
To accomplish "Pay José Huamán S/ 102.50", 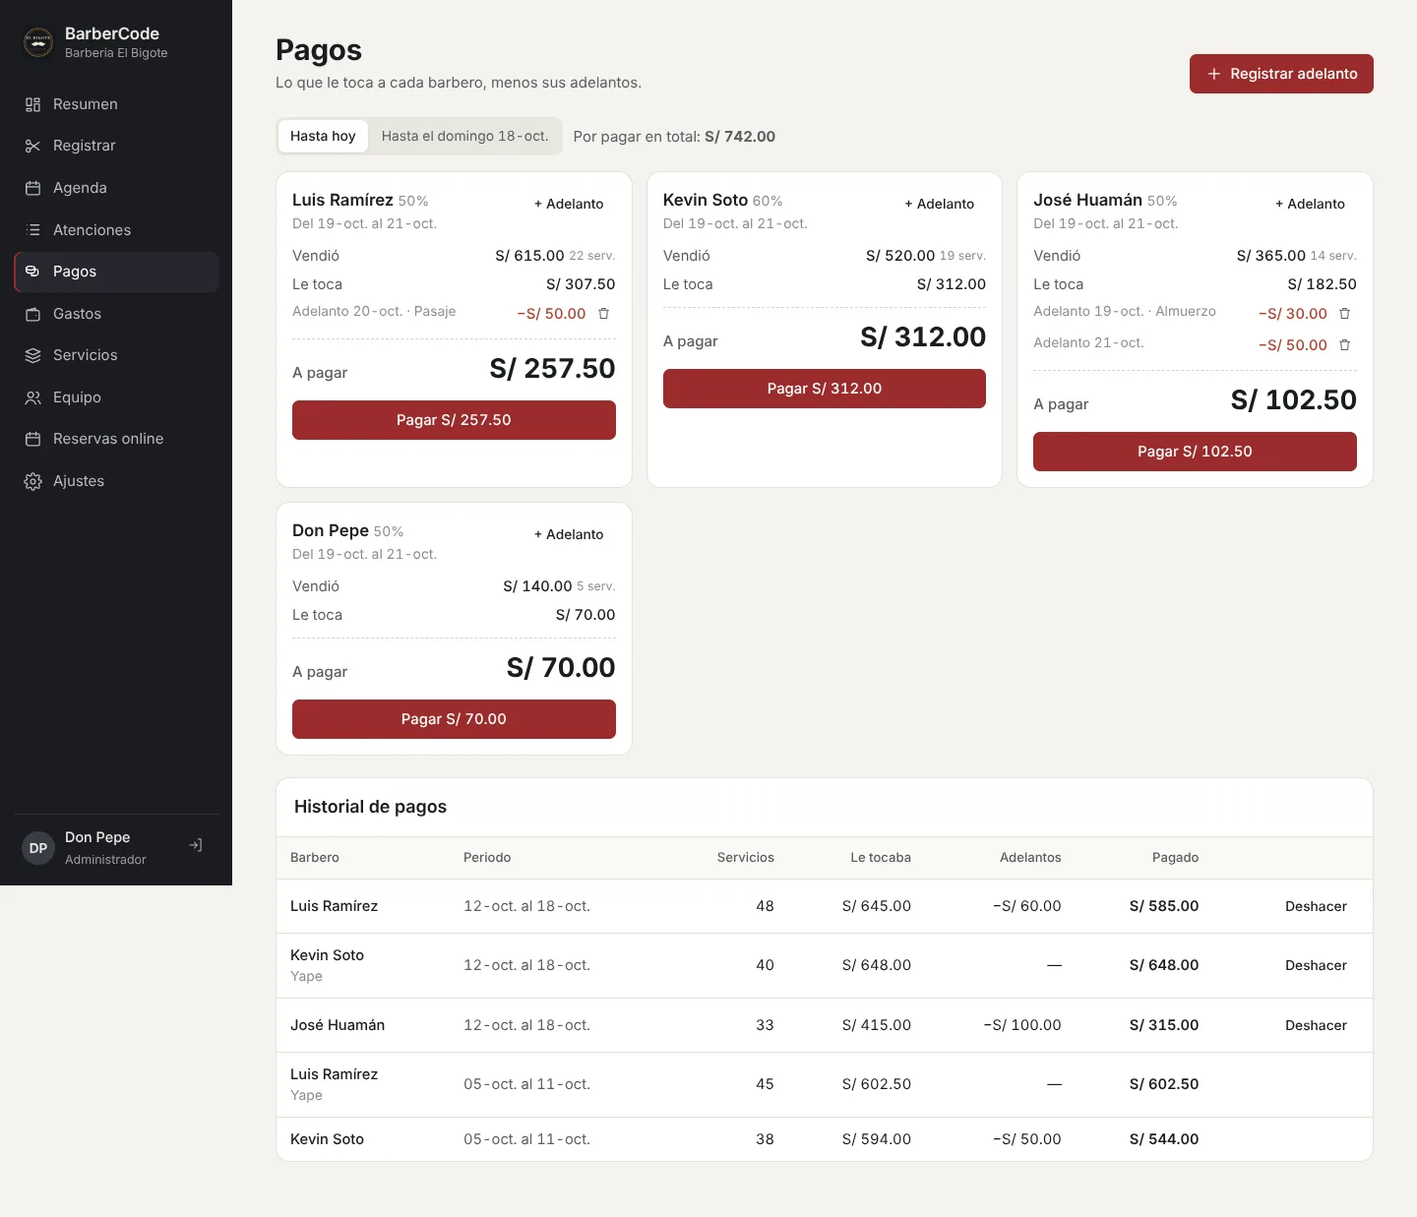I will pyautogui.click(x=1195, y=452).
